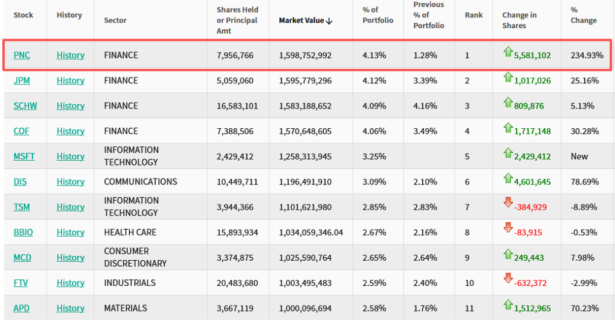Sort by Market Value column header
This screenshot has width=615, height=320.
click(x=306, y=20)
